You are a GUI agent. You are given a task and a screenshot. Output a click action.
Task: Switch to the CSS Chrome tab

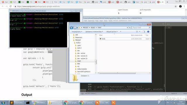[x=30, y=2]
